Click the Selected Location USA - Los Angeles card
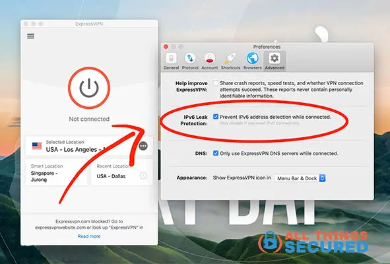390x264 pixels. [89, 146]
